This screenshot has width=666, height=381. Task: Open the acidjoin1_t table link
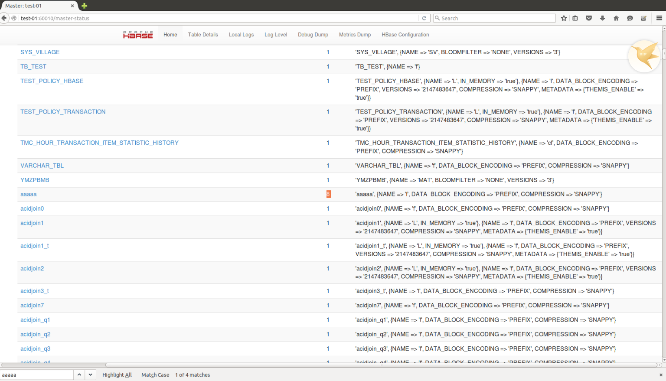[x=35, y=246]
